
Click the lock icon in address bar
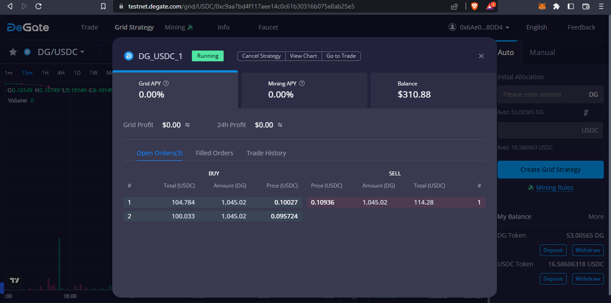point(121,6)
